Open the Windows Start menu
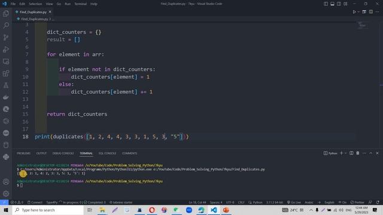The height and width of the screenshot is (215, 383). (x=6, y=210)
